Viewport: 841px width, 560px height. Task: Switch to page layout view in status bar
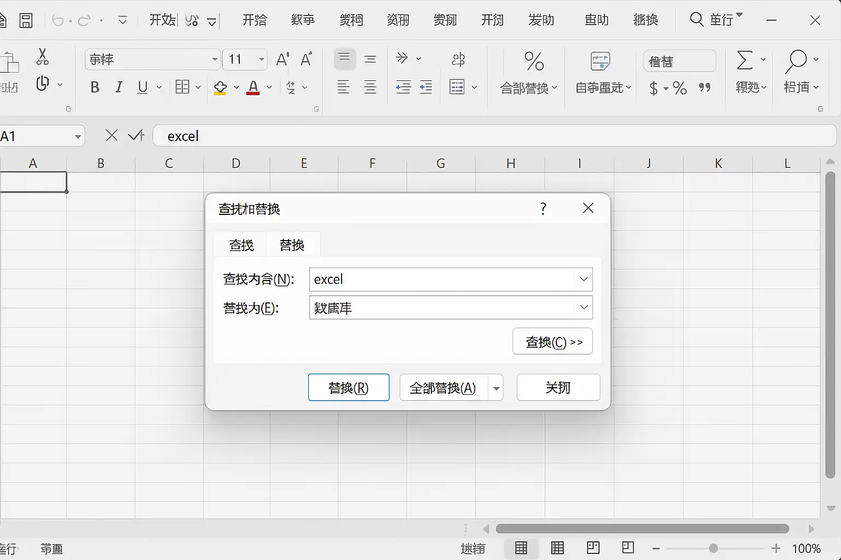(557, 548)
